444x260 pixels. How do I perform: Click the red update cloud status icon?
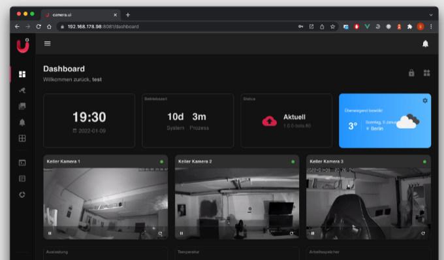(x=269, y=121)
